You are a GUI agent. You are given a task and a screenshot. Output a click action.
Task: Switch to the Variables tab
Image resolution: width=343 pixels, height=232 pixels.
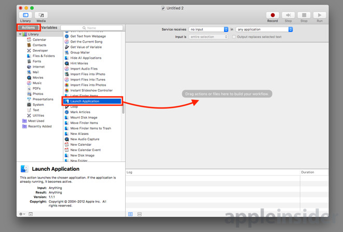click(49, 28)
